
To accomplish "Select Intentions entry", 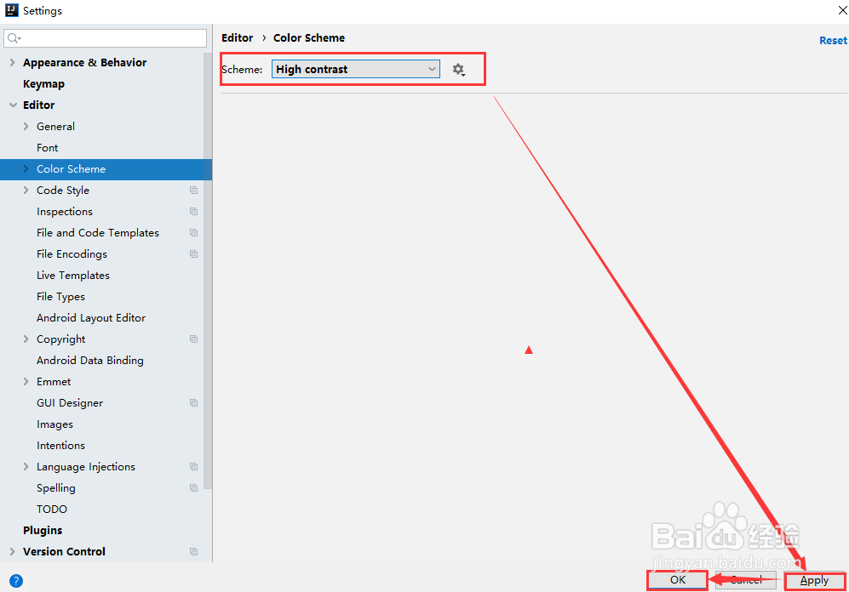I will coord(60,446).
